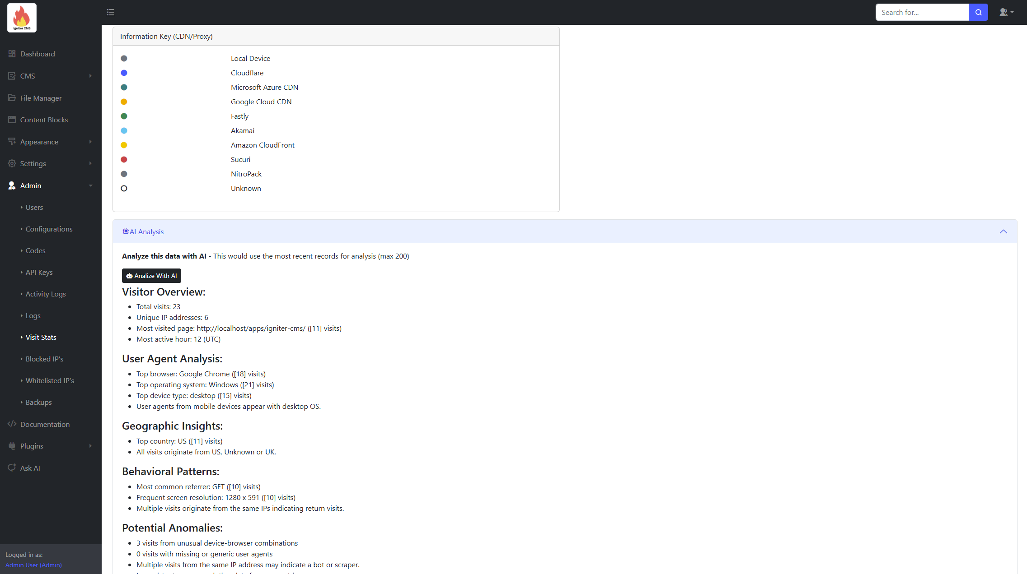Open Dashboard from the sidebar
Viewport: 1027px width, 574px height.
pyautogui.click(x=38, y=54)
